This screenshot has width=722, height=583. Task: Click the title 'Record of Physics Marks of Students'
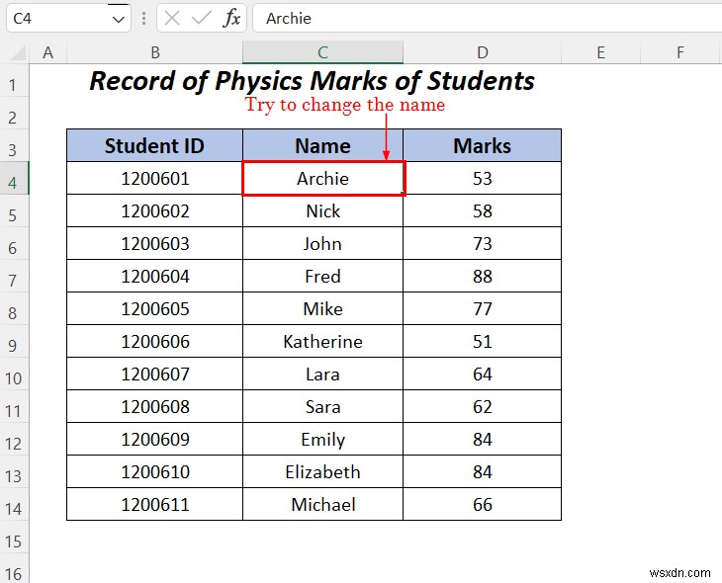pos(312,81)
